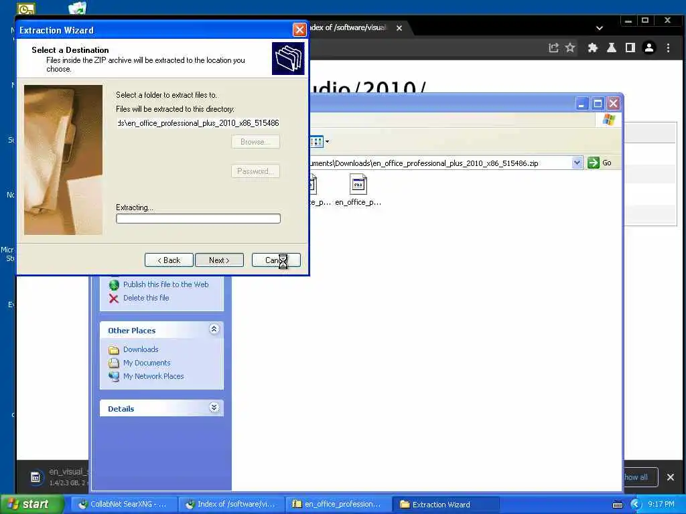The image size is (686, 514).
Task: Open Downloads under Other Places
Action: pyautogui.click(x=141, y=349)
